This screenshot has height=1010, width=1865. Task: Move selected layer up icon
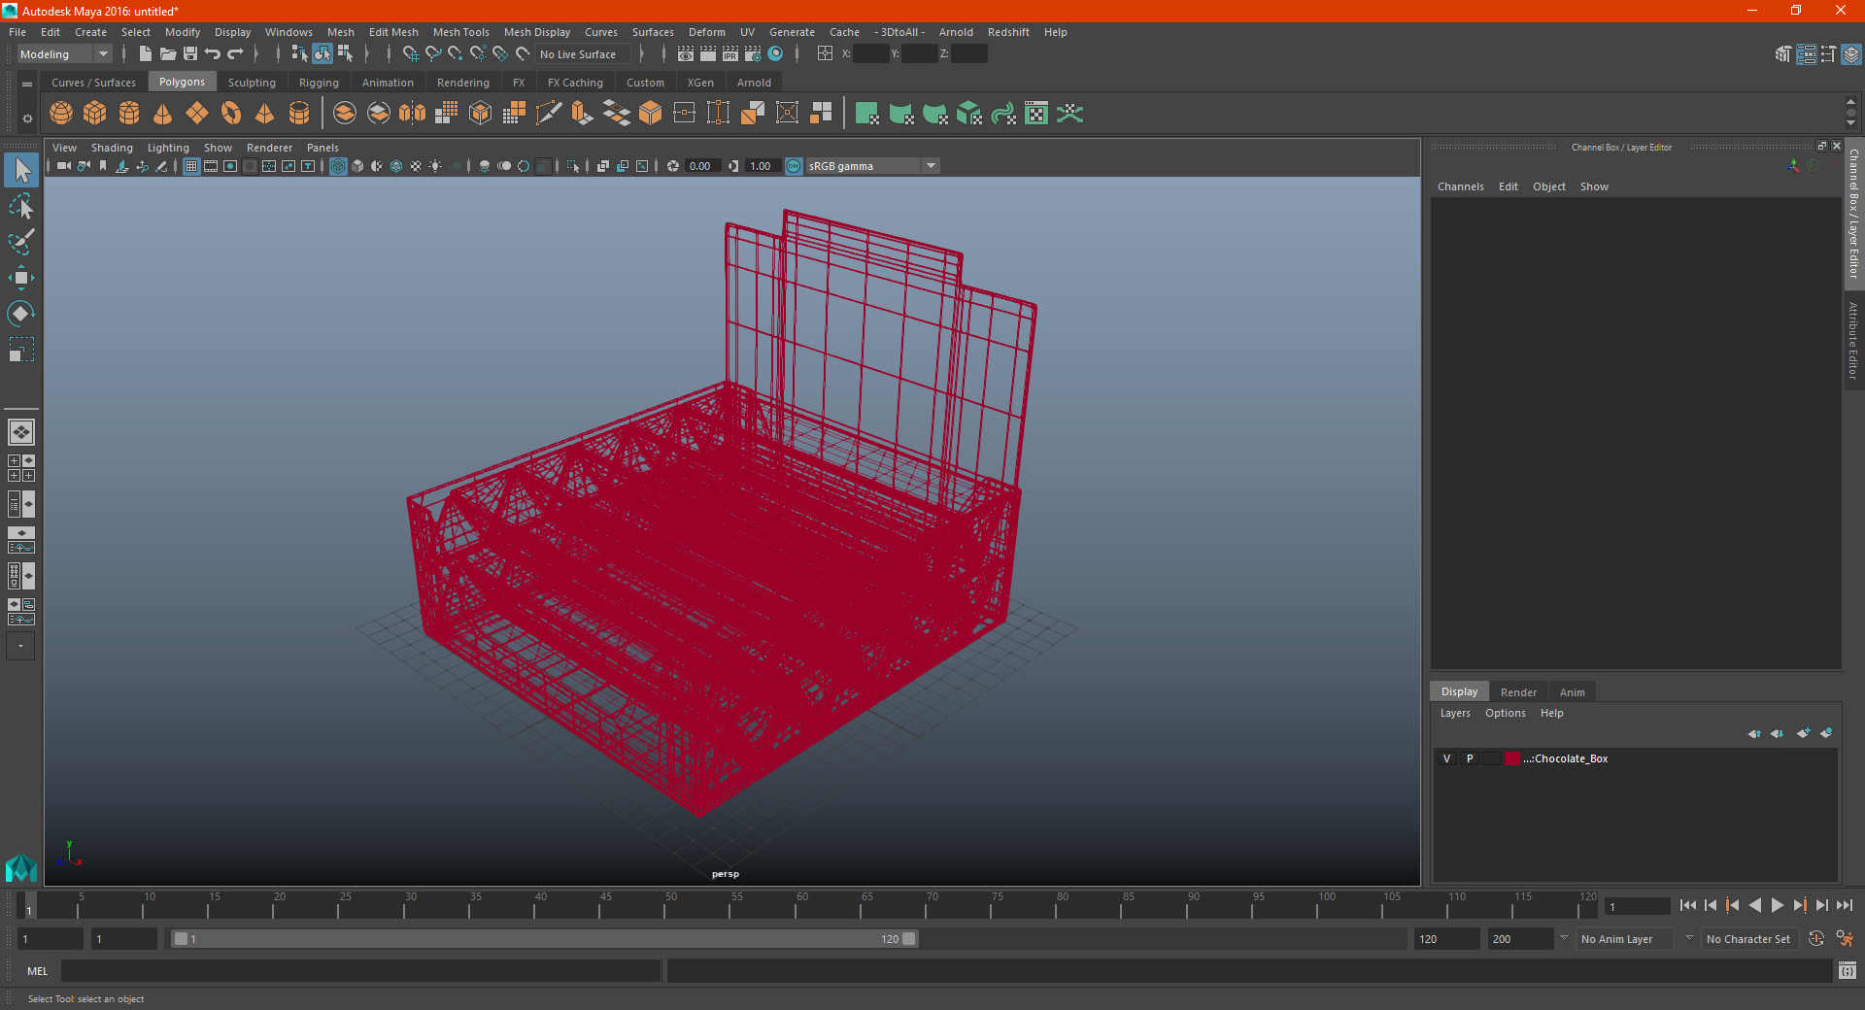point(1754,733)
